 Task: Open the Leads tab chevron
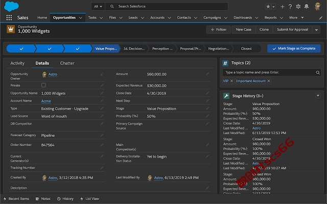(143, 18)
